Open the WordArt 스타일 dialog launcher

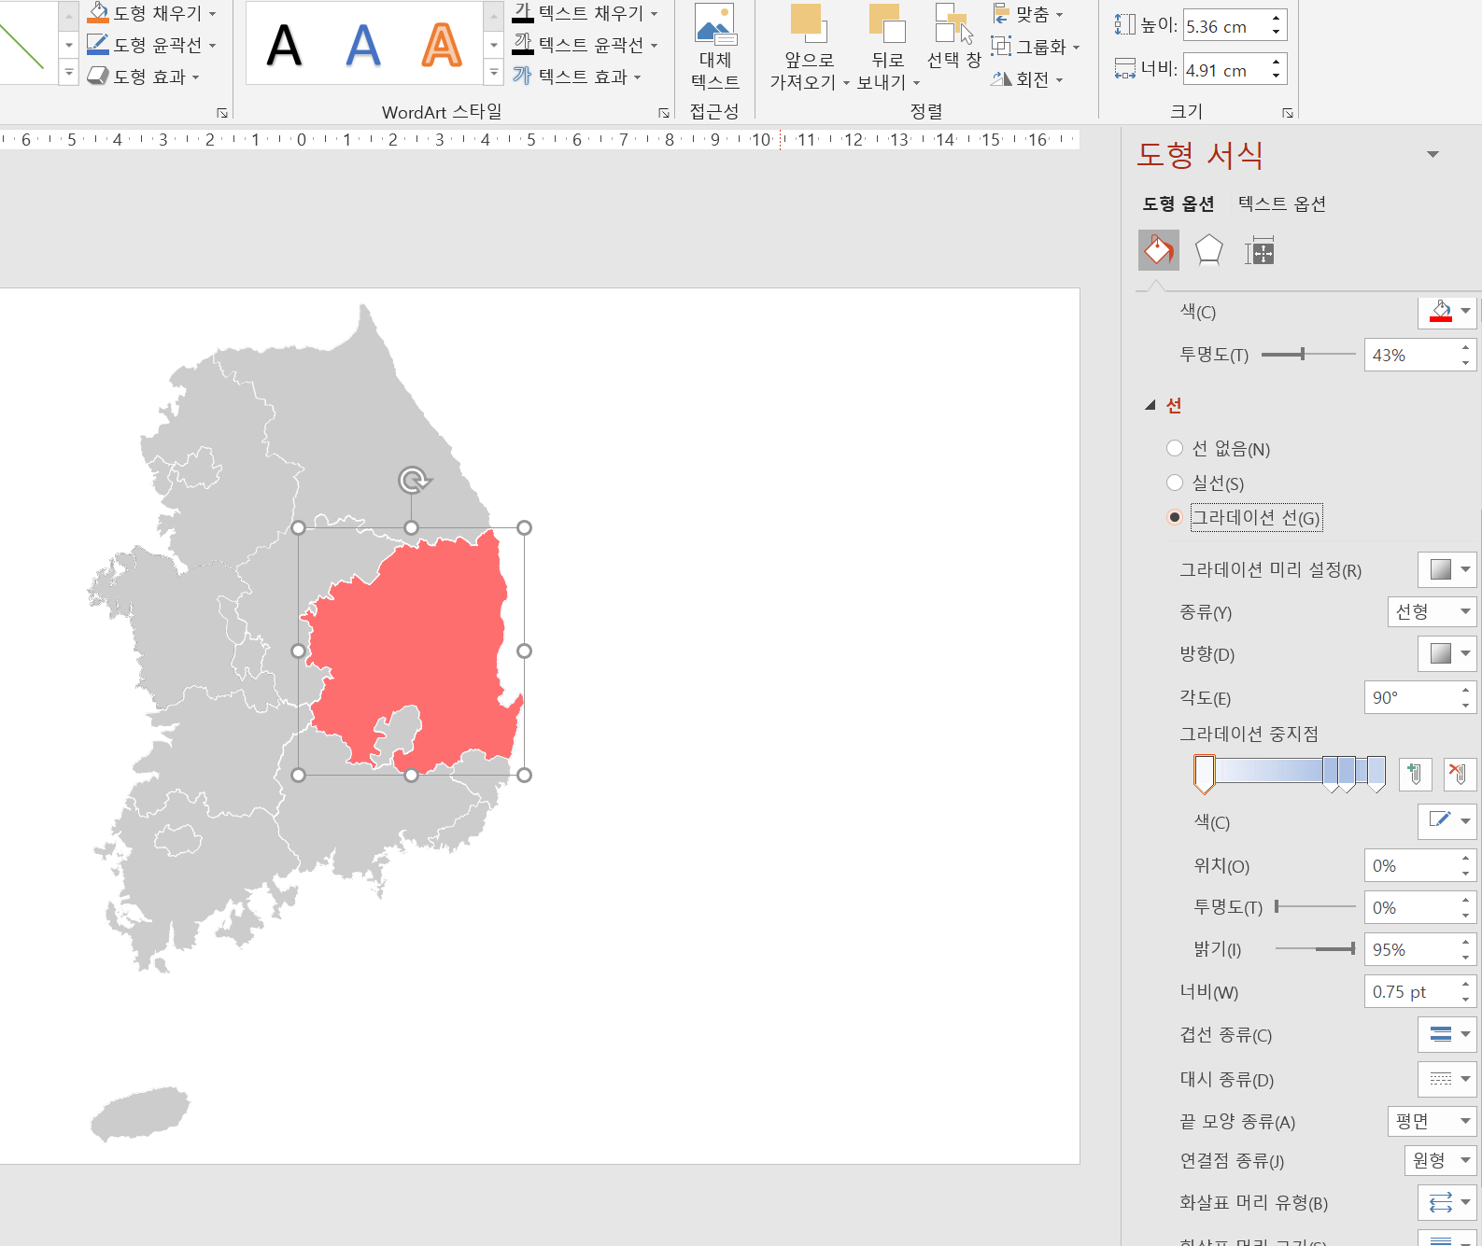tap(664, 113)
